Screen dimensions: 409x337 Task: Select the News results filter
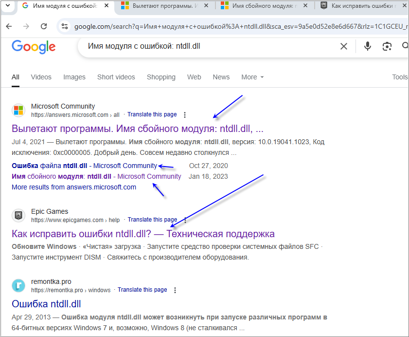(x=221, y=77)
